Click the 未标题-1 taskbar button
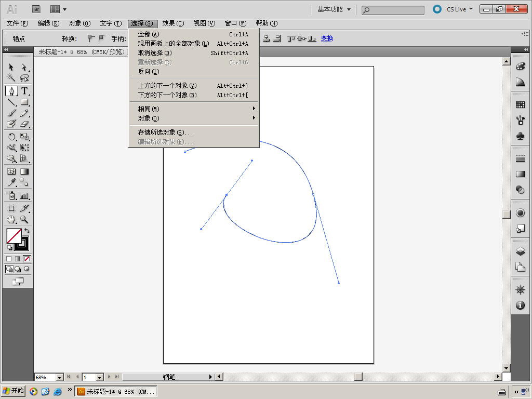 click(116, 392)
